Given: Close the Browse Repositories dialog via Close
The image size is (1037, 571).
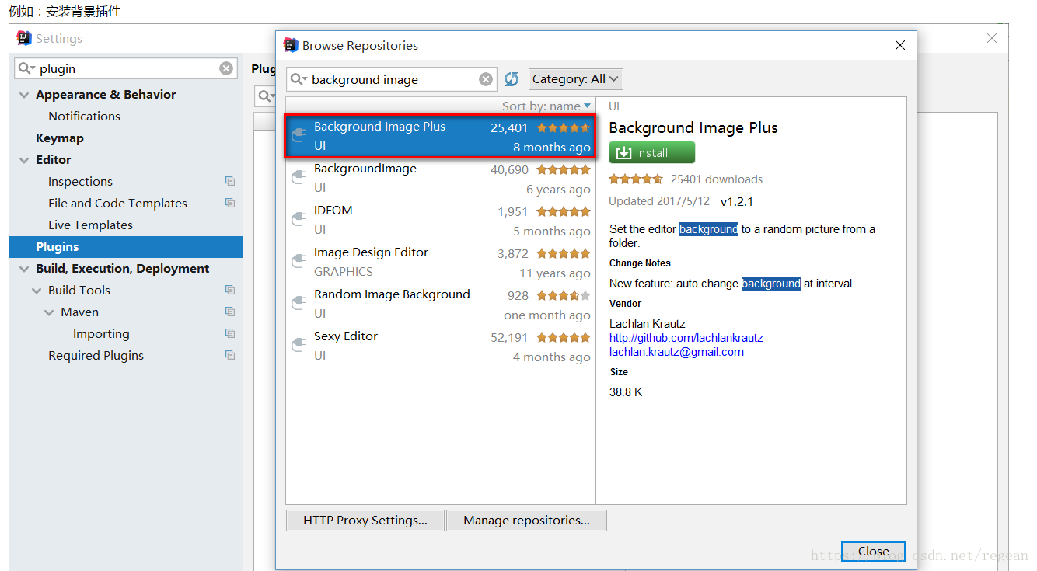Looking at the screenshot, I should point(874,552).
